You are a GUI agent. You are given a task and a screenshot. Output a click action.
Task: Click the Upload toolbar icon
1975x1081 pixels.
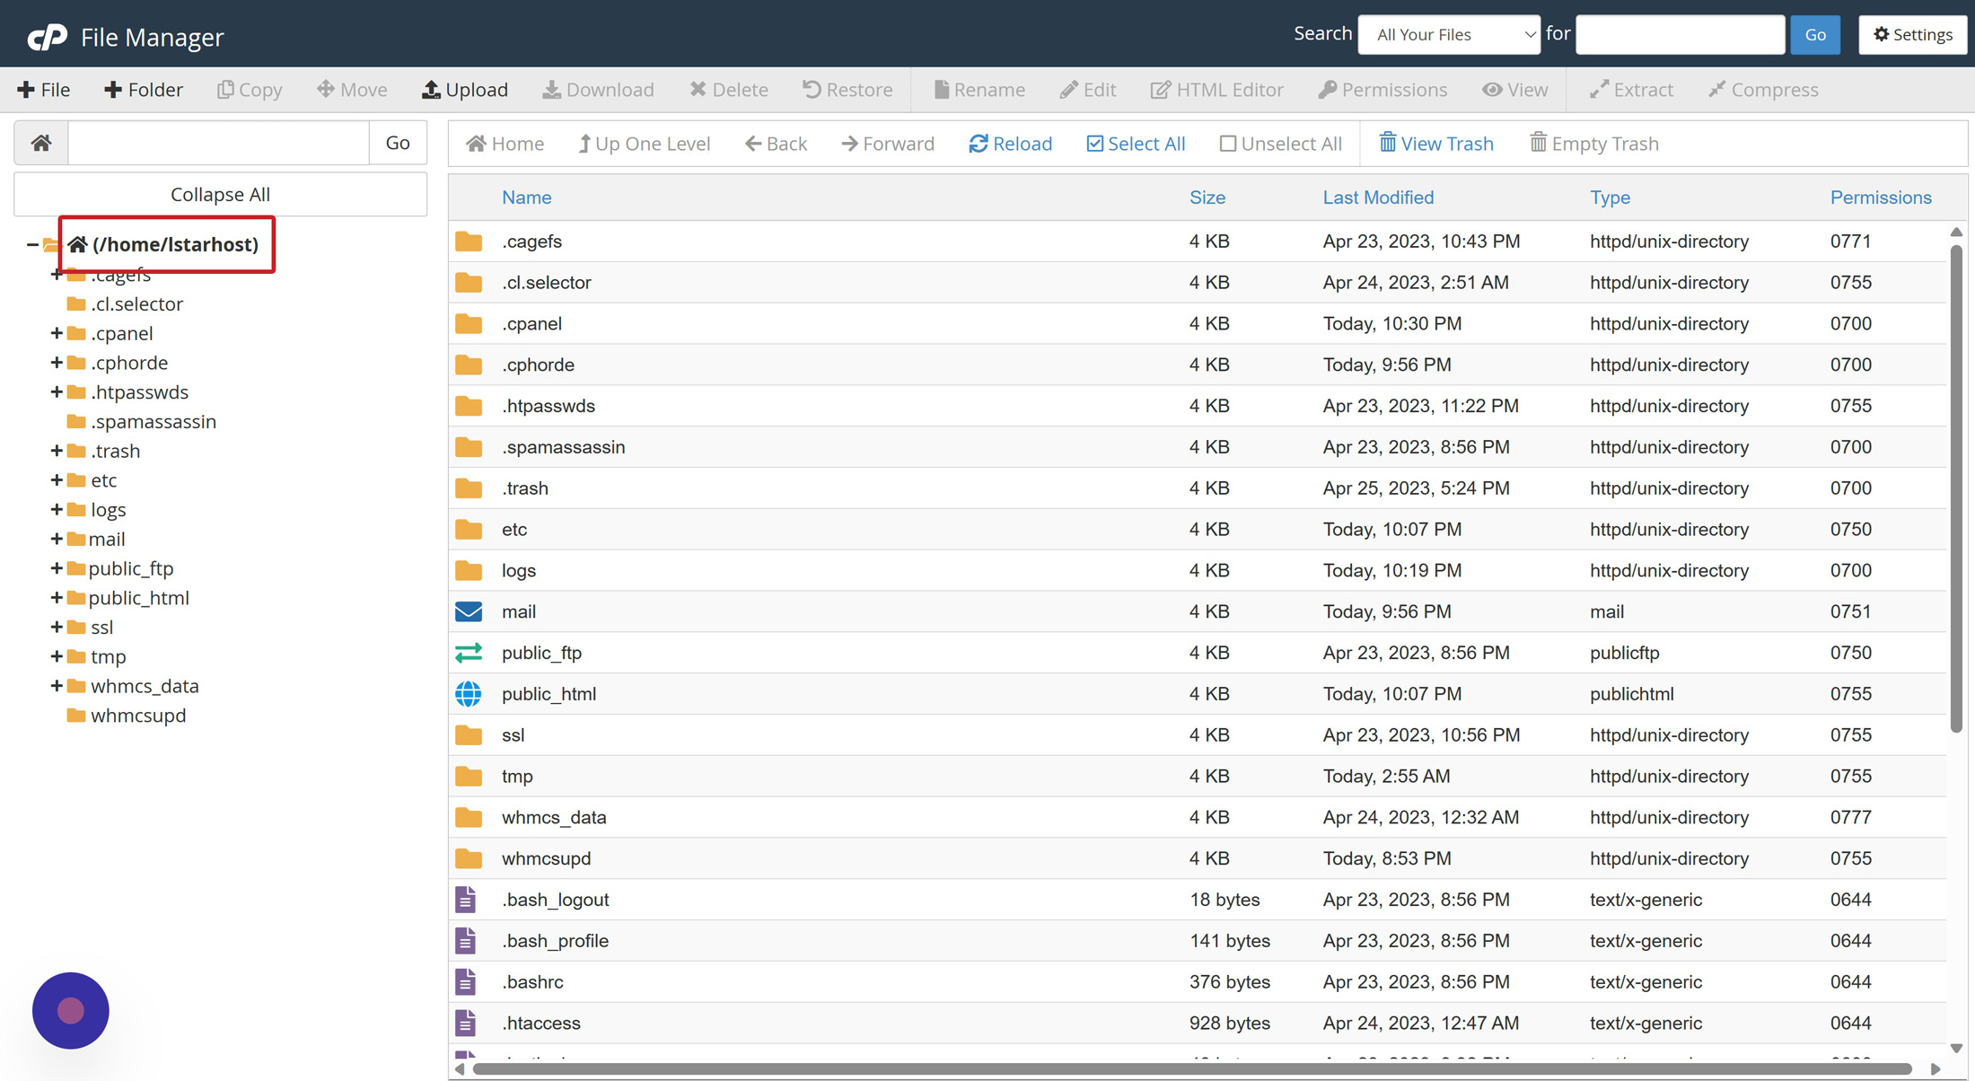point(464,90)
